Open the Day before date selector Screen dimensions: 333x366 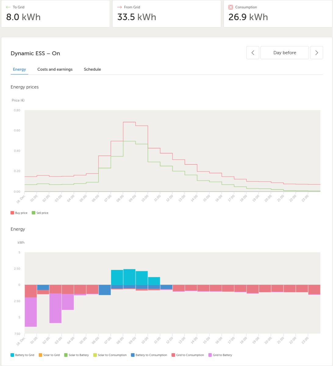285,53
